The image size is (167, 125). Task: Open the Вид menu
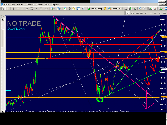coord(13,5)
